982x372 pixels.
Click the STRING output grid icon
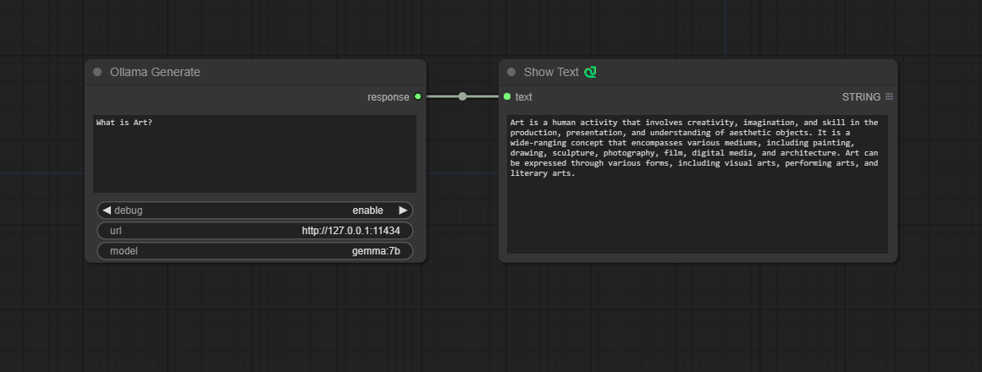[x=889, y=97]
